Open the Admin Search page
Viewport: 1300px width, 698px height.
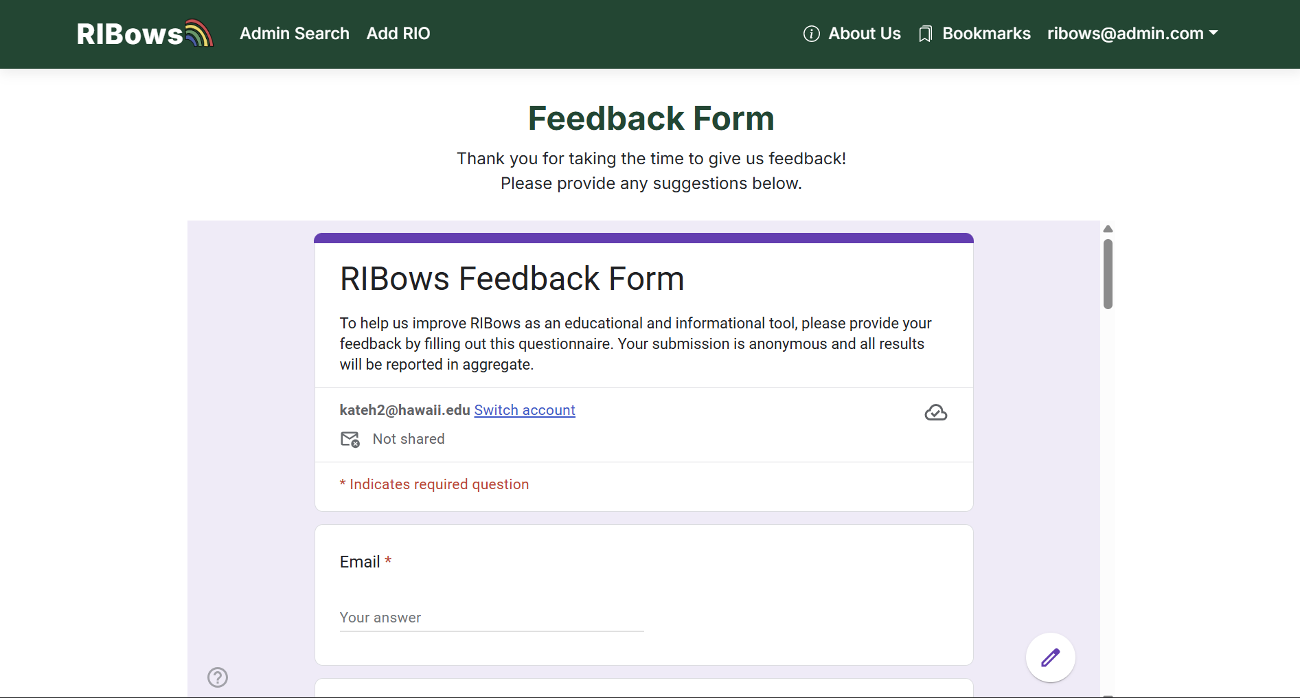tap(294, 34)
